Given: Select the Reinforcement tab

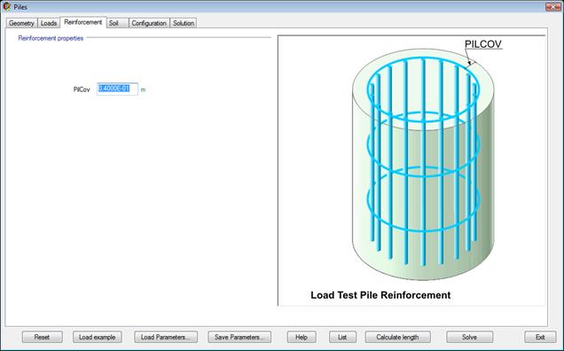Looking at the screenshot, I should click(x=83, y=22).
